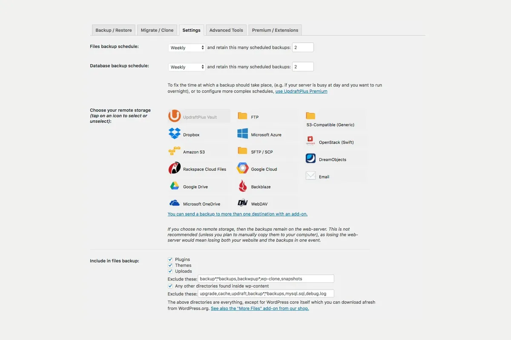The height and width of the screenshot is (340, 511).
Task: Choose the WebDAV icon
Action: [x=243, y=203]
